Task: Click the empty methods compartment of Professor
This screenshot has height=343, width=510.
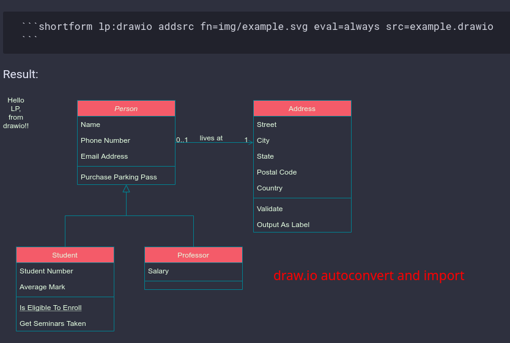Action: (x=193, y=285)
